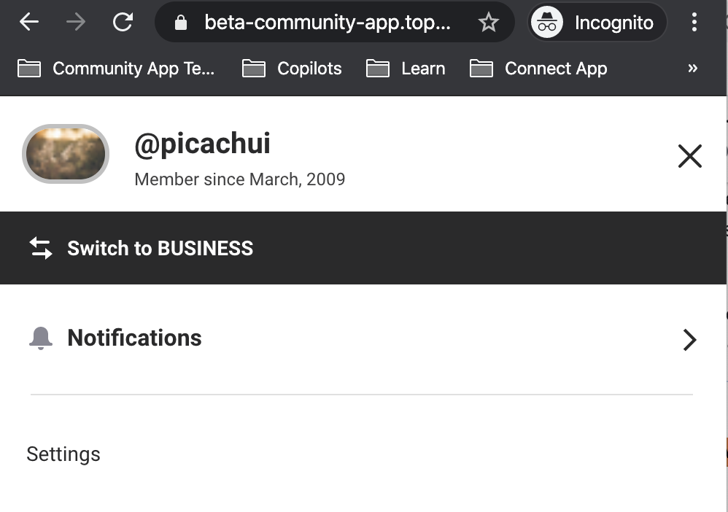Click the lock icon in address bar
The width and height of the screenshot is (728, 512).
[x=181, y=23]
